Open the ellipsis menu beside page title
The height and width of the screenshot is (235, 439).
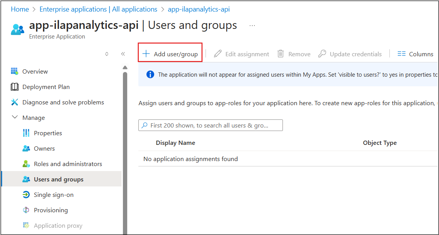252,25
